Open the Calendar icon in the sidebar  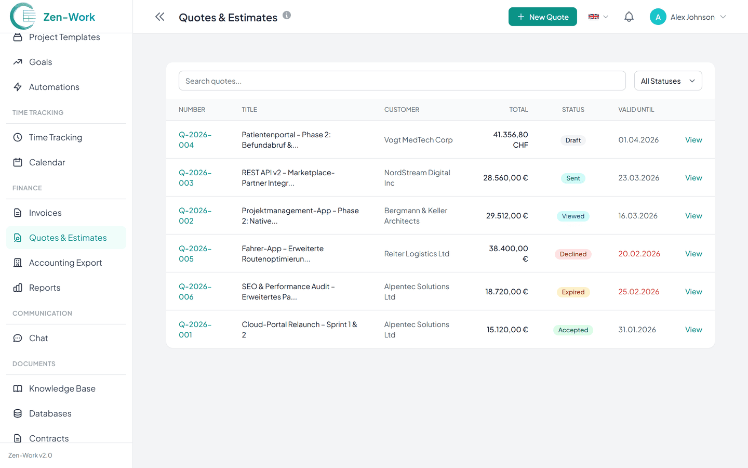click(18, 162)
